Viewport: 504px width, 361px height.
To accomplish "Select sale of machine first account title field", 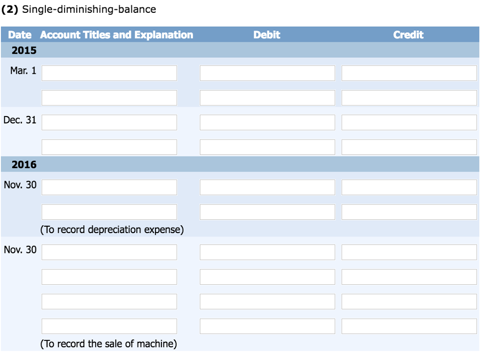I will tap(109, 252).
